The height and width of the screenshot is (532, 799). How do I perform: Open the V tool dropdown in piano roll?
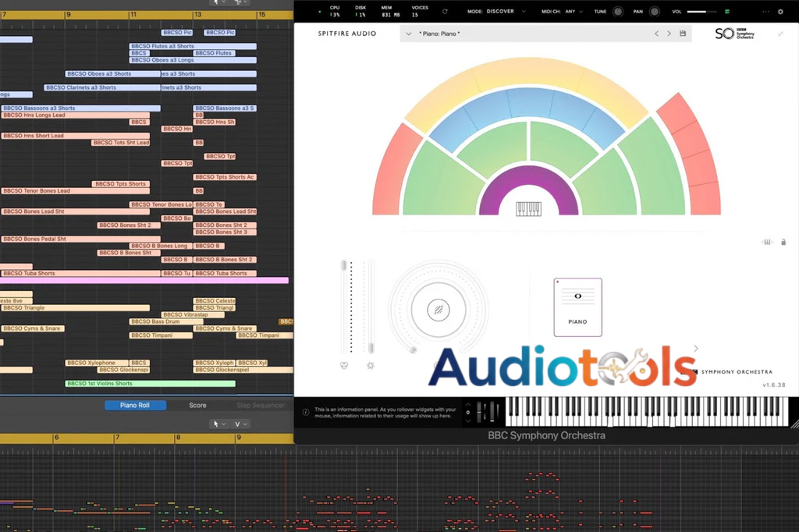coord(240,424)
